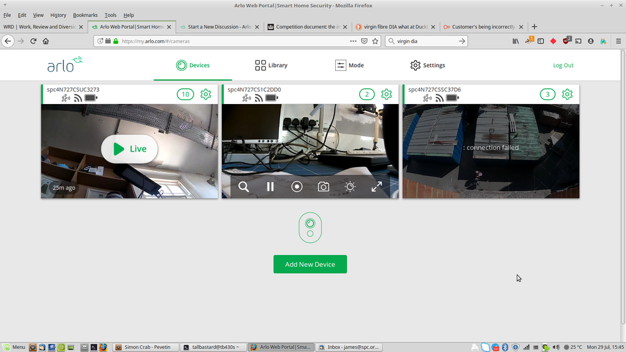626x352 pixels.
Task: Open settings gear for camera spc4N727CSUC3273
Action: coord(206,94)
